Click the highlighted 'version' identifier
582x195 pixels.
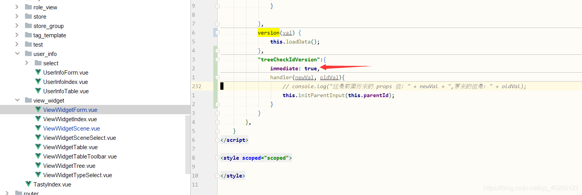pos(269,33)
